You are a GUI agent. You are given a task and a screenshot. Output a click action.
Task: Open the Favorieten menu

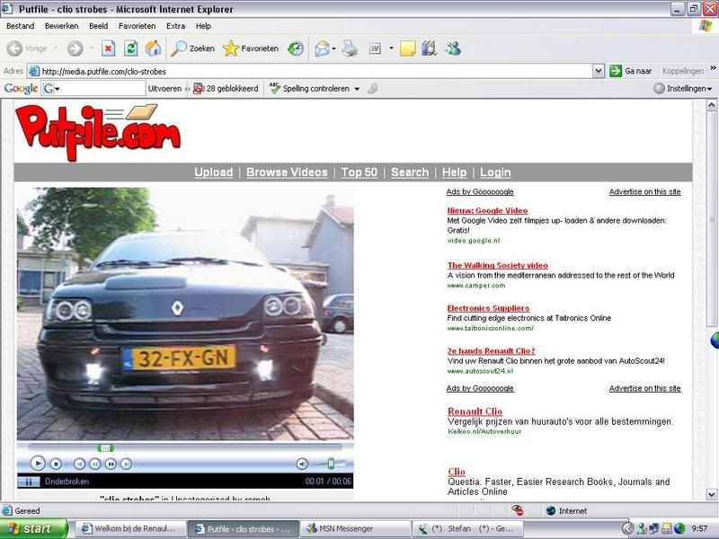(138, 26)
